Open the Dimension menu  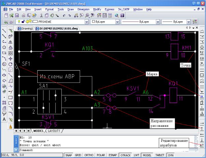click(83, 9)
